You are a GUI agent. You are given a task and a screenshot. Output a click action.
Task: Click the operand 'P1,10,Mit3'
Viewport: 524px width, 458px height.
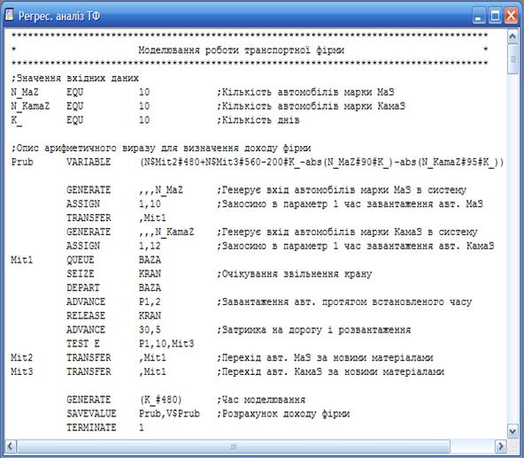click(166, 343)
